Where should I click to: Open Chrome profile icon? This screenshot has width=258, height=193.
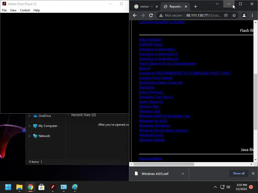[244, 15]
